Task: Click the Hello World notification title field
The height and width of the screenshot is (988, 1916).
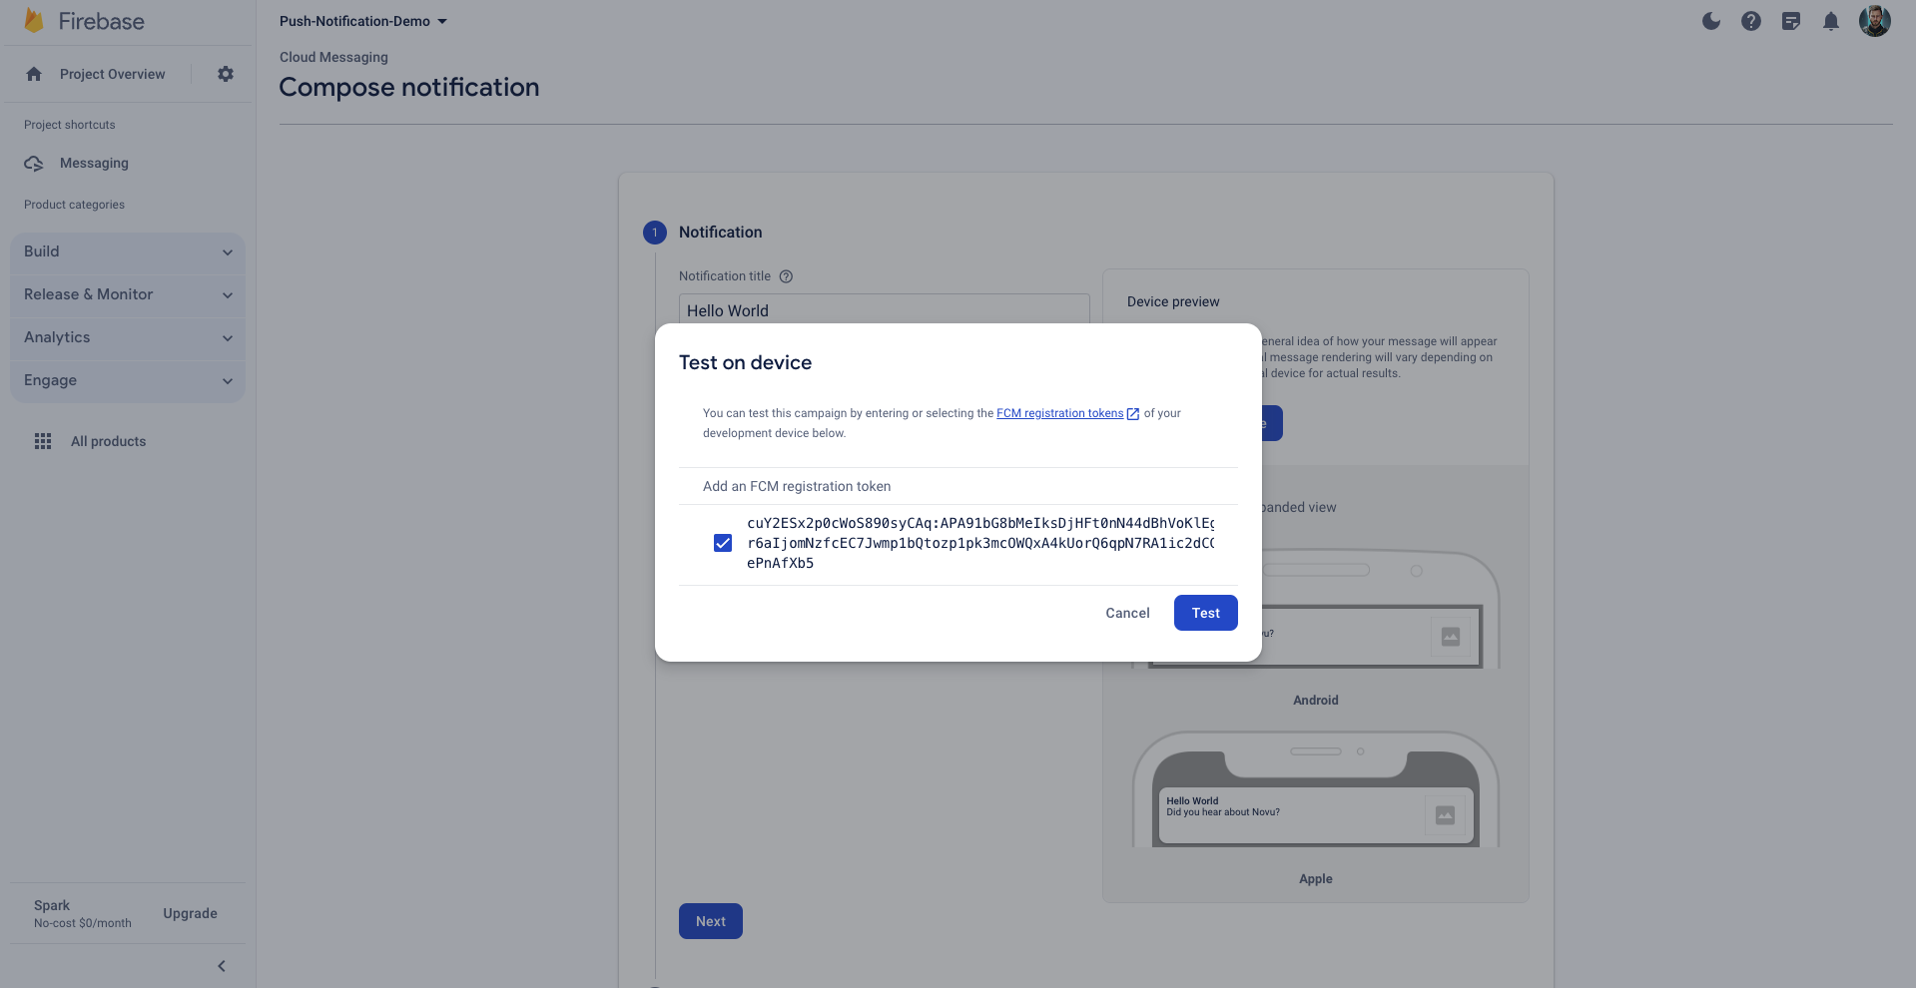Action: [x=885, y=310]
